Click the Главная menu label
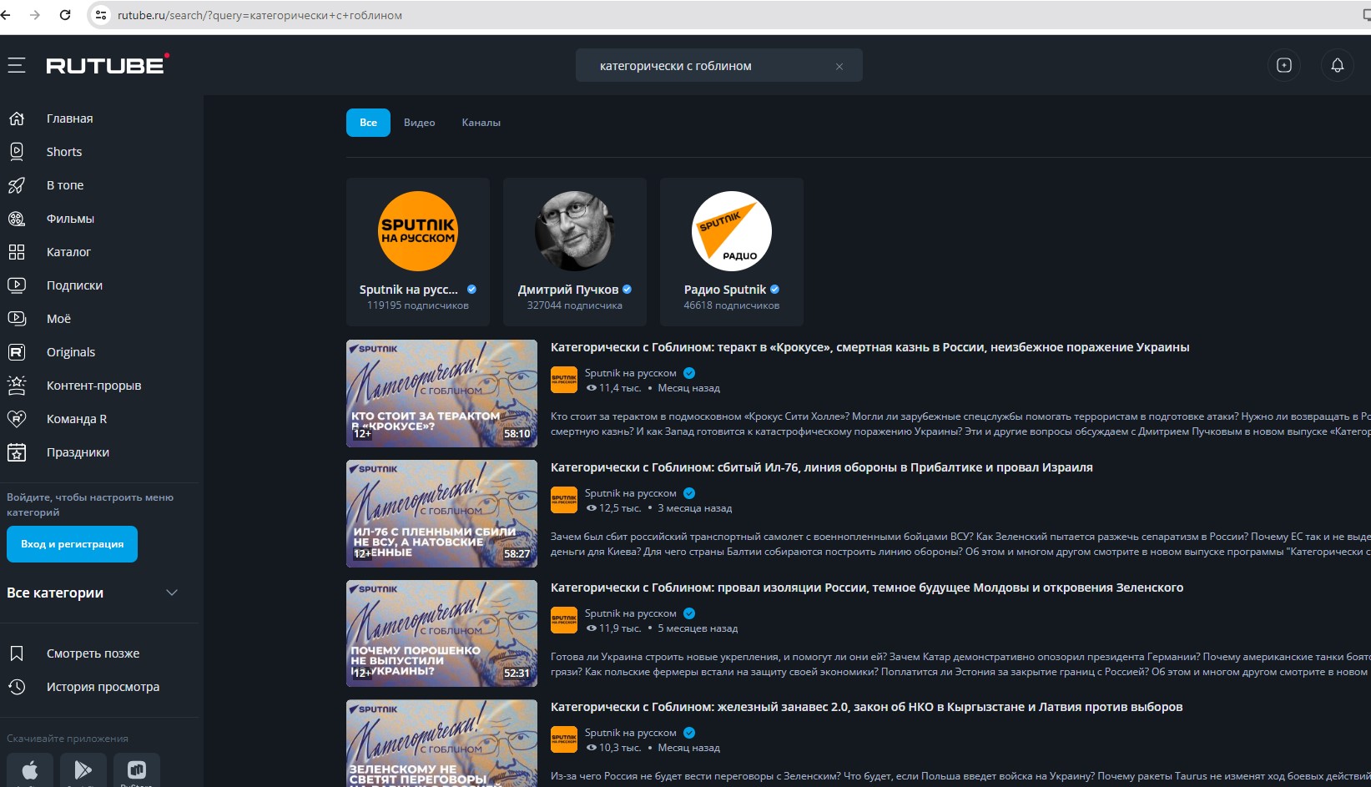Image resolution: width=1371 pixels, height=787 pixels. tap(70, 119)
